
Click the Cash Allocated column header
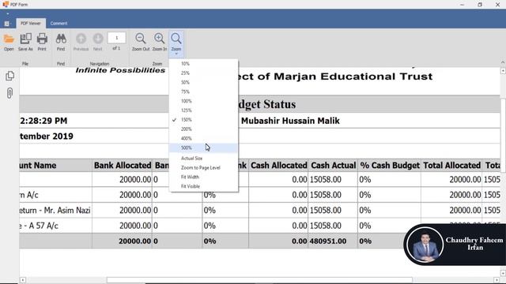(279, 166)
